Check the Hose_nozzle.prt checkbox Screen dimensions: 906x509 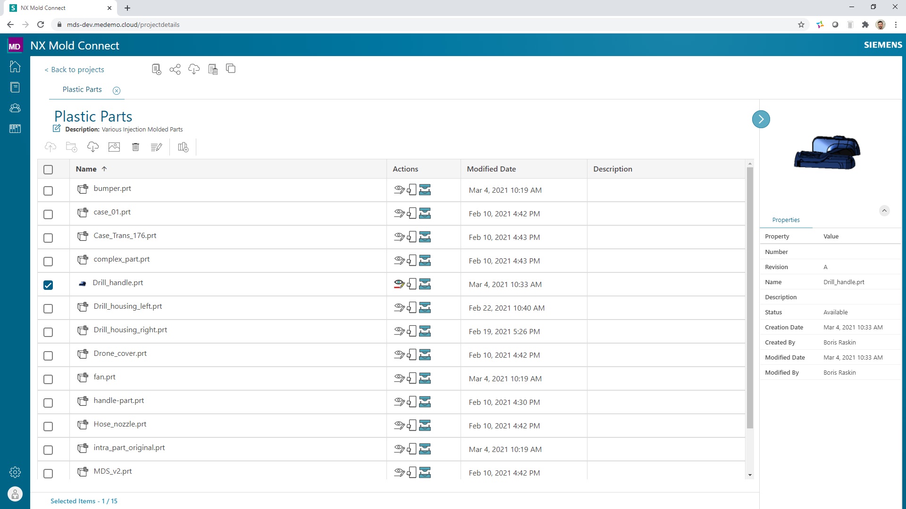tap(48, 427)
